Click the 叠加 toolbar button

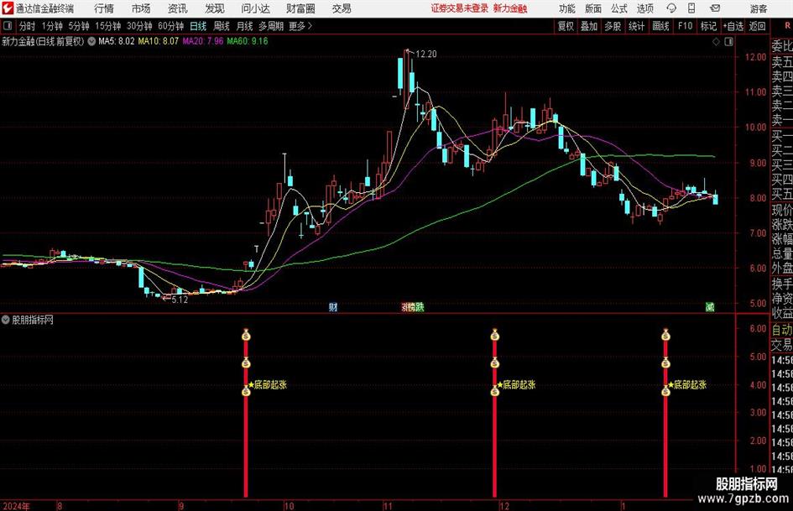pos(589,26)
